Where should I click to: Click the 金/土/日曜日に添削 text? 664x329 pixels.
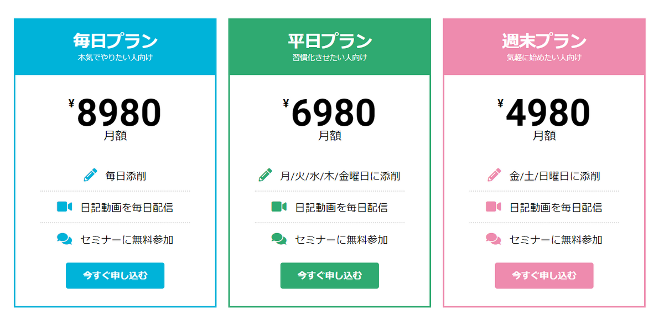coord(555,176)
